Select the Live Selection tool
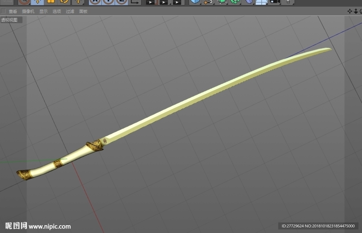Viewport: 362px width, 233px height. coord(24,2)
